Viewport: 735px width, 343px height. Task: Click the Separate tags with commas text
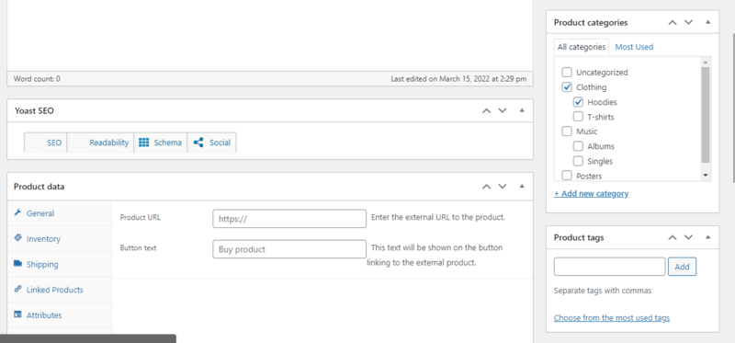point(603,291)
